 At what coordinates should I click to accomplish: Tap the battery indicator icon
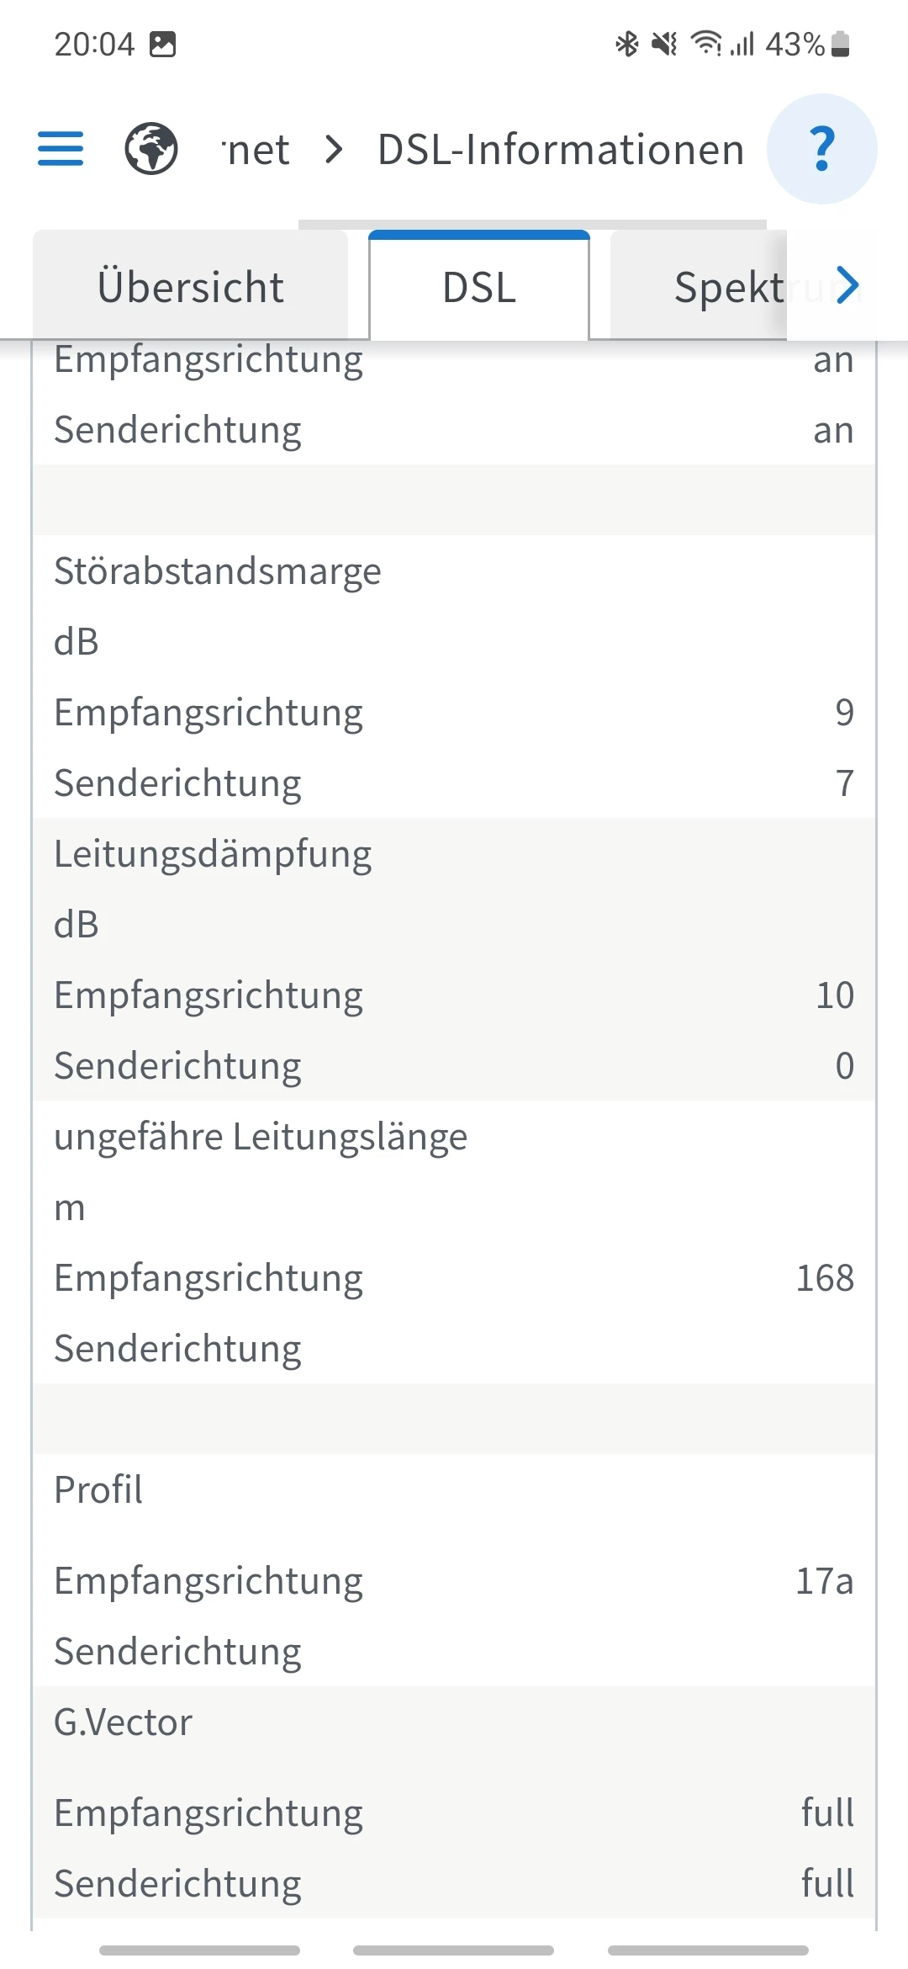point(840,44)
